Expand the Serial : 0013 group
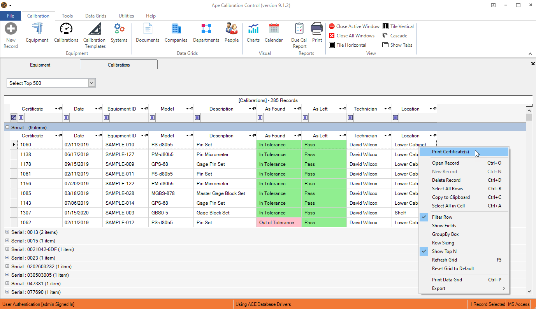The image size is (536, 309). 7,232
